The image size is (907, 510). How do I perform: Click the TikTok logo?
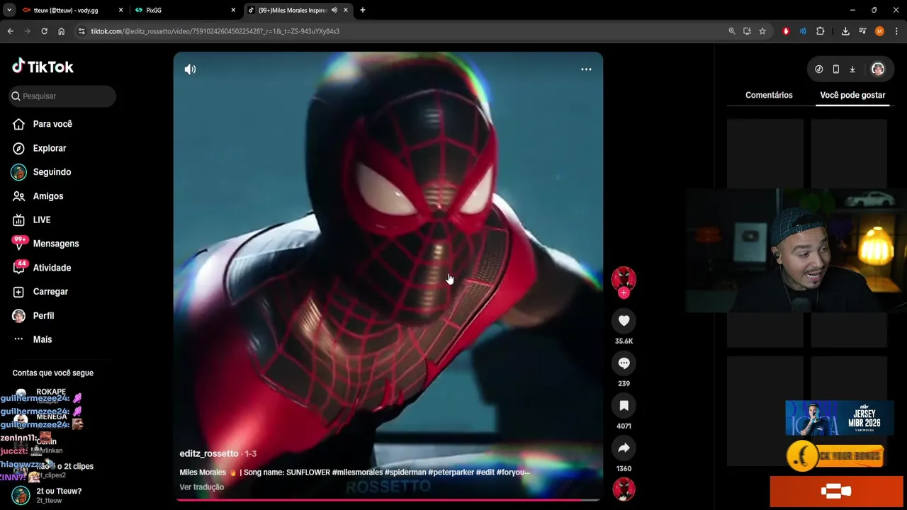[43, 67]
